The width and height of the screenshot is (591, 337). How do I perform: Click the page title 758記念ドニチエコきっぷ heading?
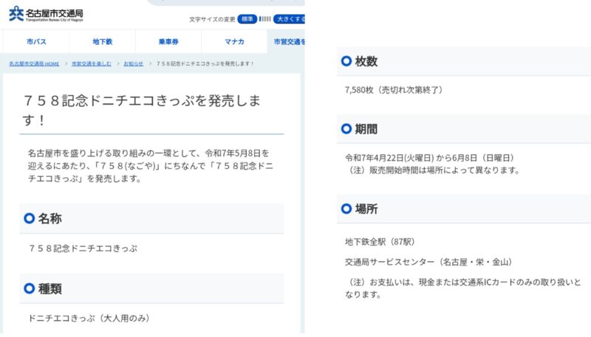point(142,110)
